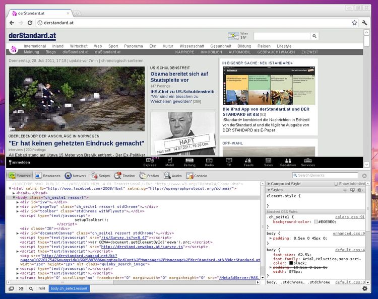The width and height of the screenshot is (378, 299).
Task: Open the colors.css:91 source link
Action: pyautogui.click(x=350, y=216)
